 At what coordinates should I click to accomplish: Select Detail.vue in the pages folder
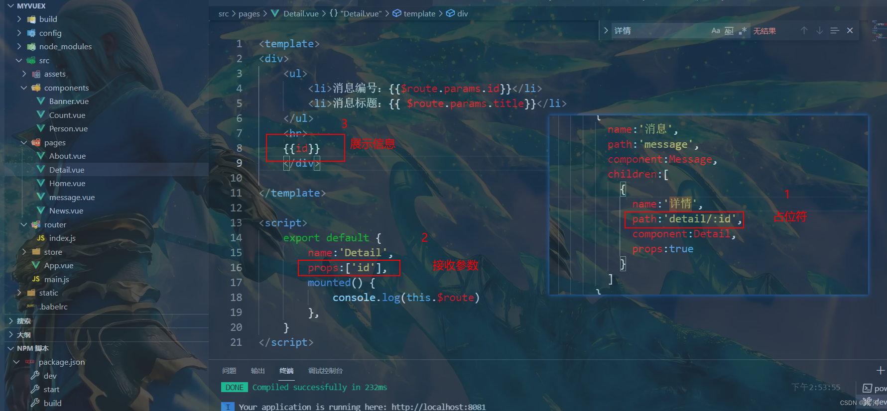[x=67, y=170]
